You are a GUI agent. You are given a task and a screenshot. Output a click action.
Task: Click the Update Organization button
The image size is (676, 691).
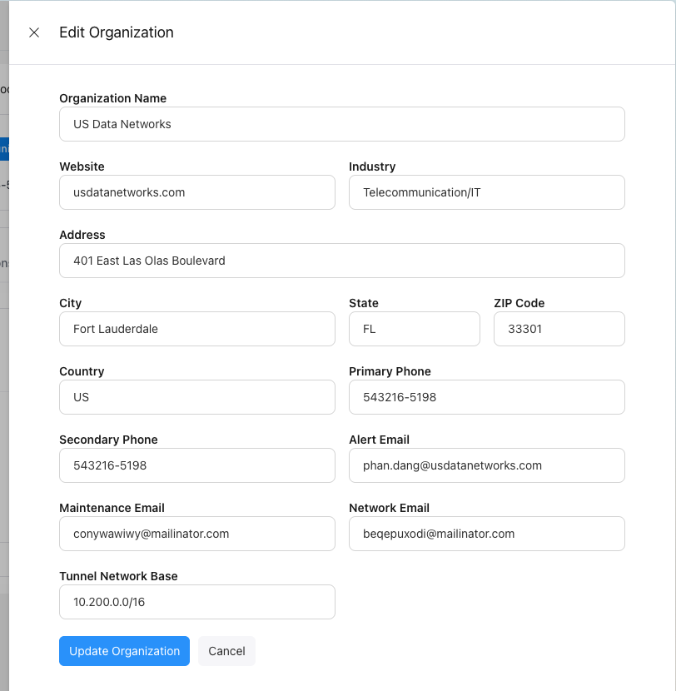124,651
